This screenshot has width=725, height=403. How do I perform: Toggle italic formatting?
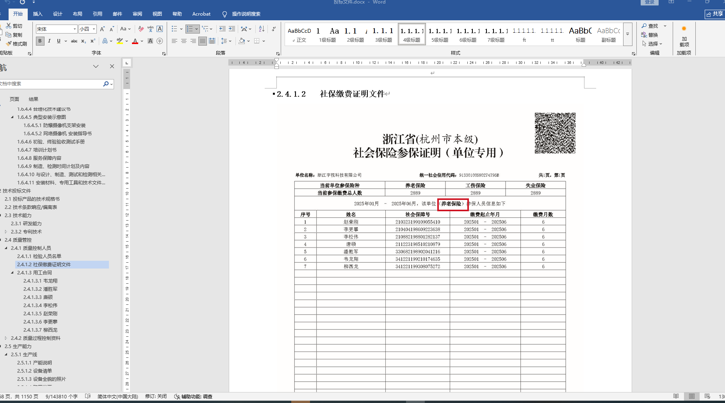coord(49,41)
